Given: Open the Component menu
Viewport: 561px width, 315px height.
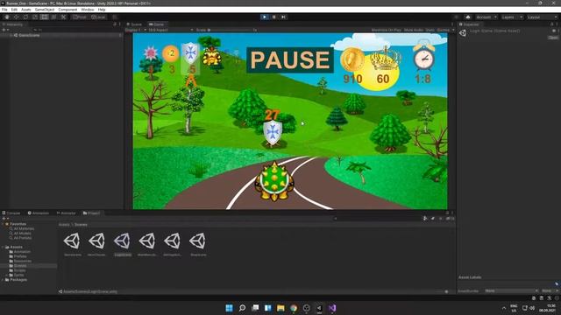Looking at the screenshot, I should (x=67, y=10).
